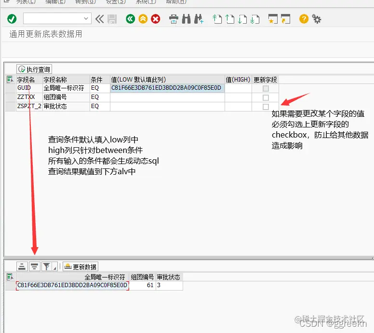Tick 更新字段 checkbox in GUID row
Screen dimensions: 374x333
(x=266, y=88)
